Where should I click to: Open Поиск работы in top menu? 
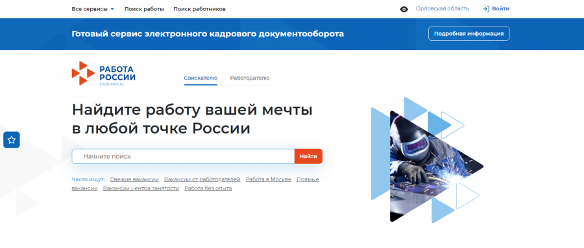(x=144, y=9)
